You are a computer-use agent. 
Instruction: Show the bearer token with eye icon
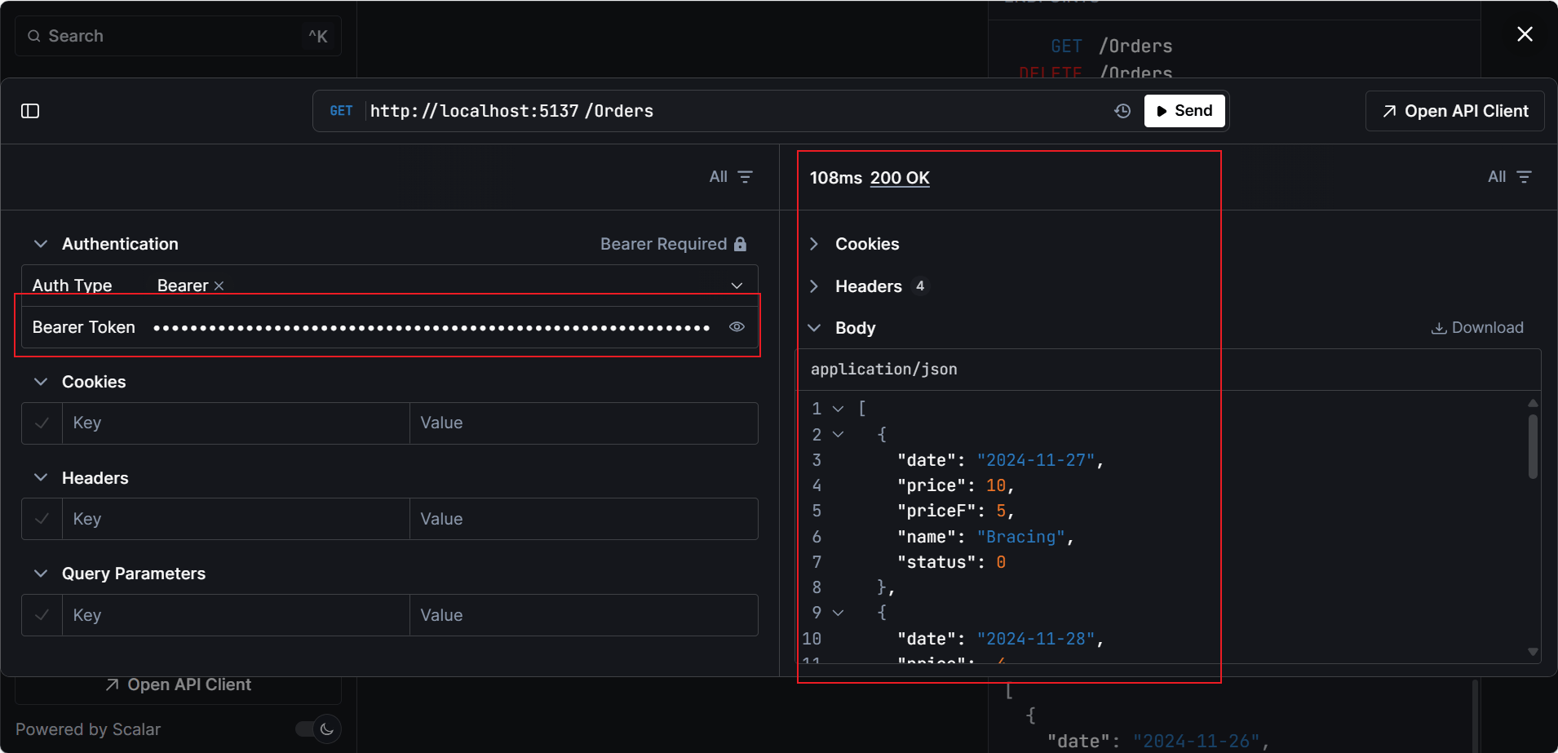coord(737,327)
